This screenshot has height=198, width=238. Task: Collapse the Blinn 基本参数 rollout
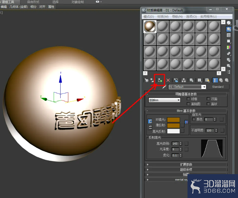click(x=186, y=111)
